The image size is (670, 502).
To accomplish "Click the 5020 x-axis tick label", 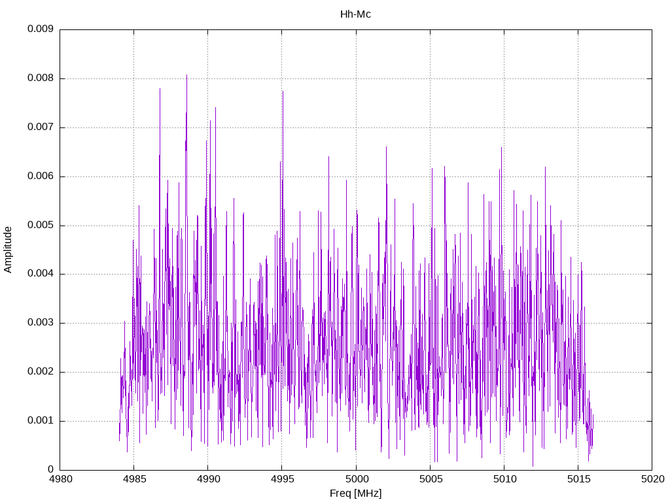I will (652, 479).
